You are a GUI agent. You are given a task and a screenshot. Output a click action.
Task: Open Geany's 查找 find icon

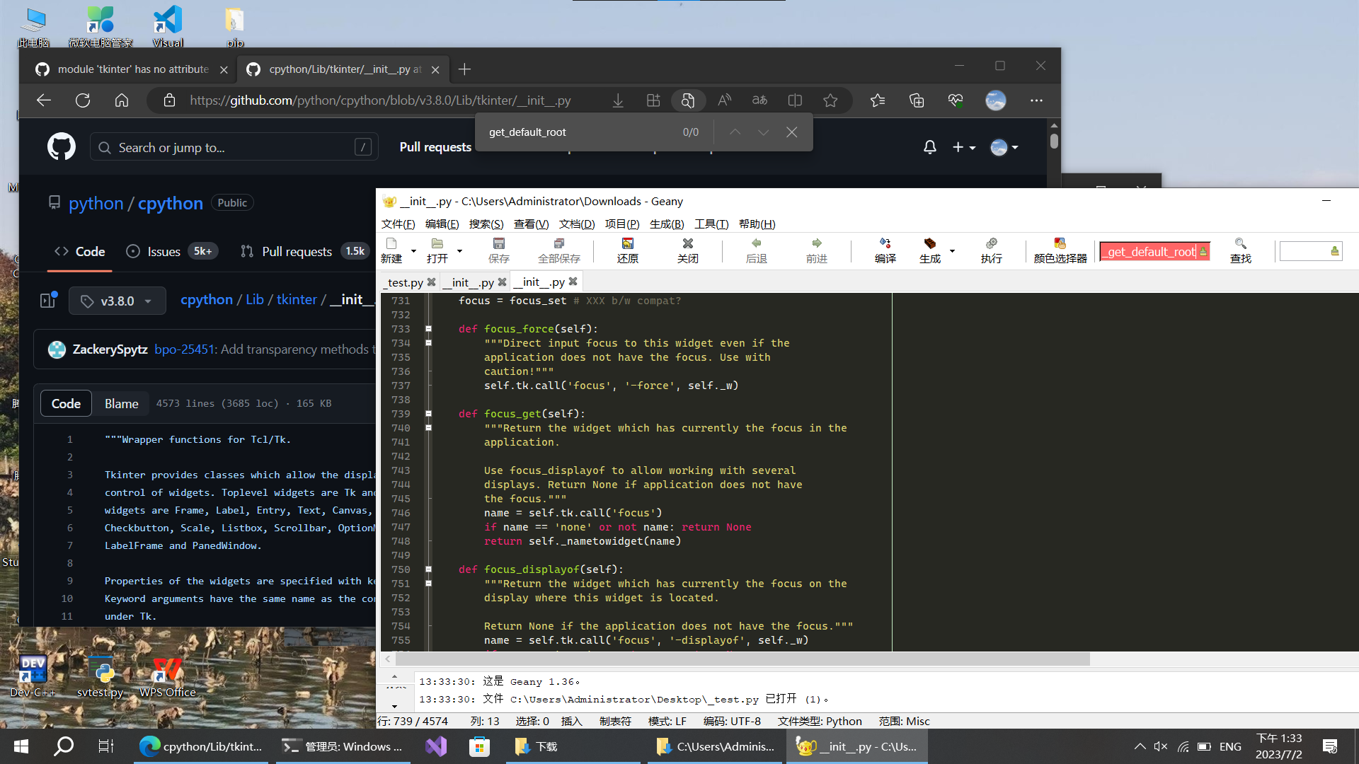(1240, 250)
